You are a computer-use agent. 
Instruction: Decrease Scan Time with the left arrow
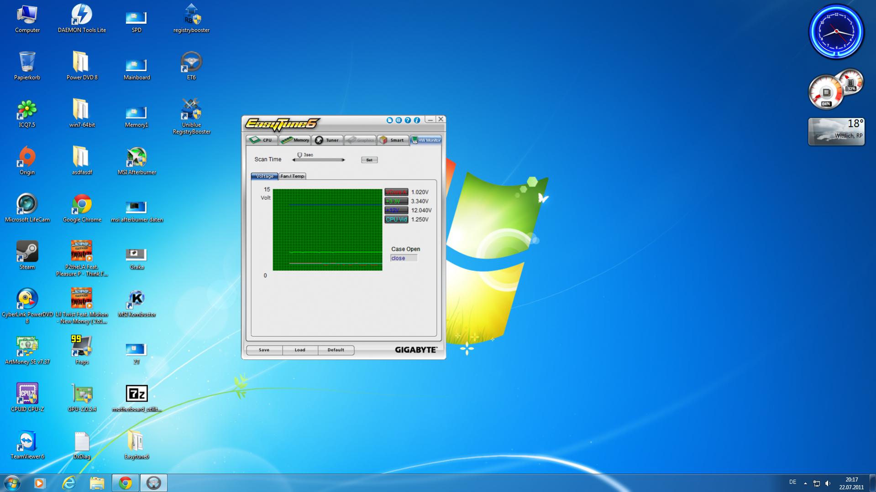pos(294,160)
